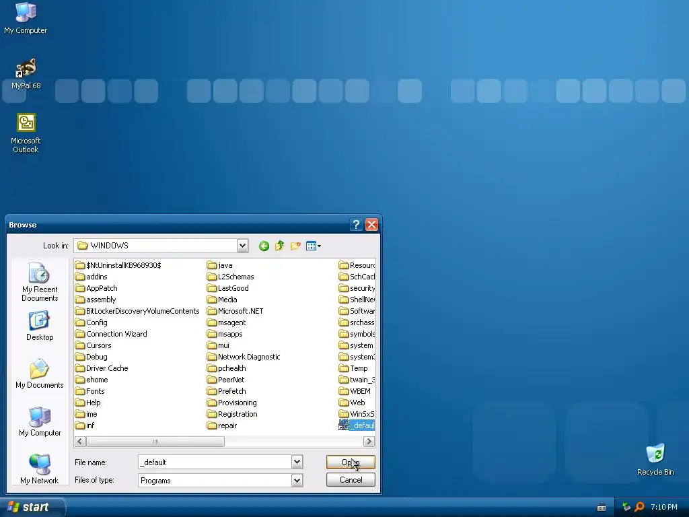Select the Debug folder

click(x=92, y=357)
